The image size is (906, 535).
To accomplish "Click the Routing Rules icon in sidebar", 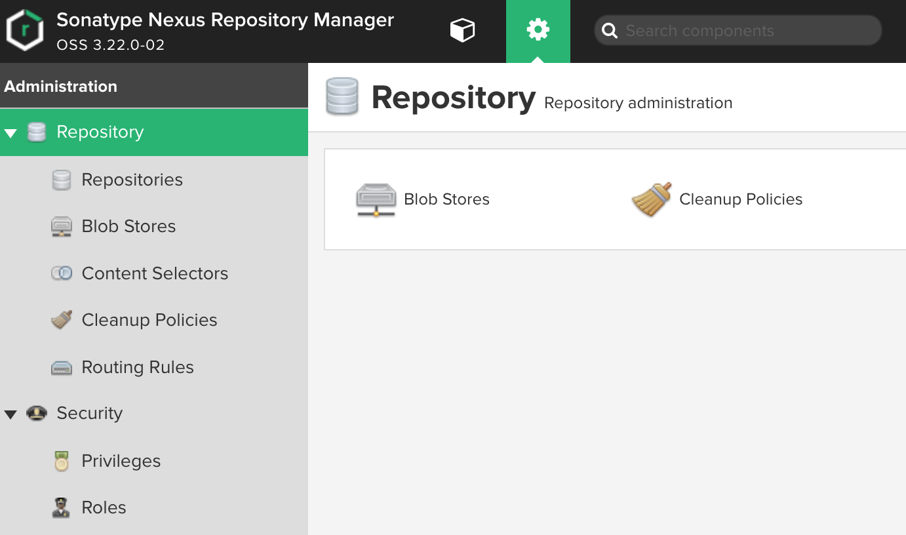I will (61, 367).
